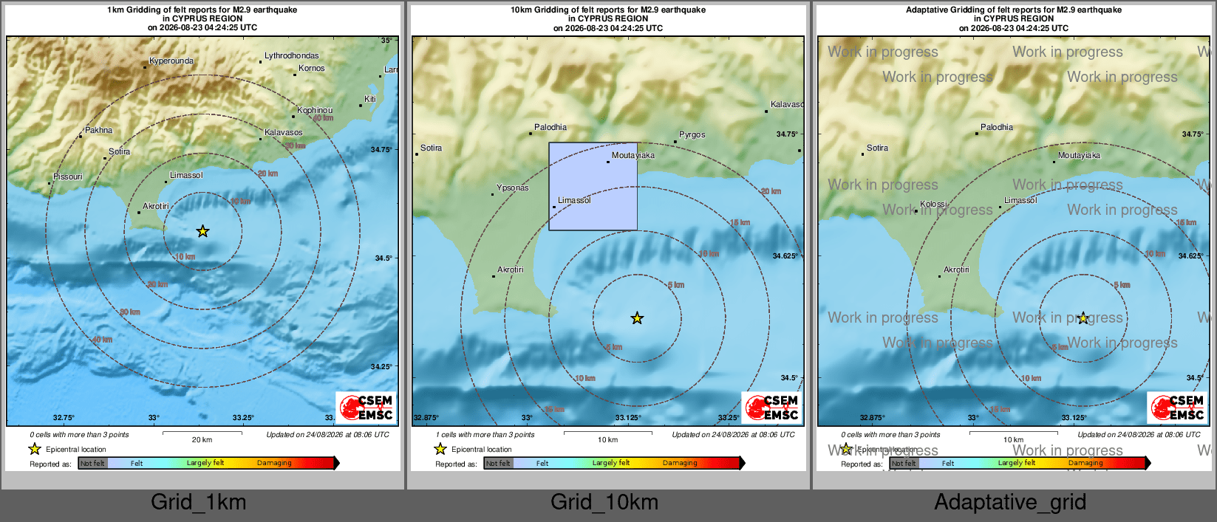Viewport: 1217px width, 522px height.
Task: Click the blue felt-report cell over Limassol
Action: pyautogui.click(x=593, y=186)
